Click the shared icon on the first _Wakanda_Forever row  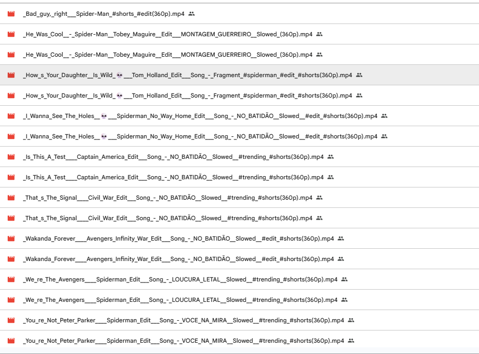click(x=341, y=239)
